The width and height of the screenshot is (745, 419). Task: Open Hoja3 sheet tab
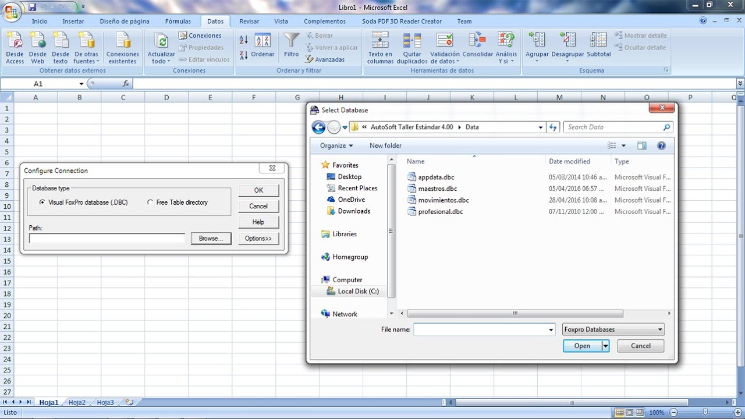pos(105,402)
